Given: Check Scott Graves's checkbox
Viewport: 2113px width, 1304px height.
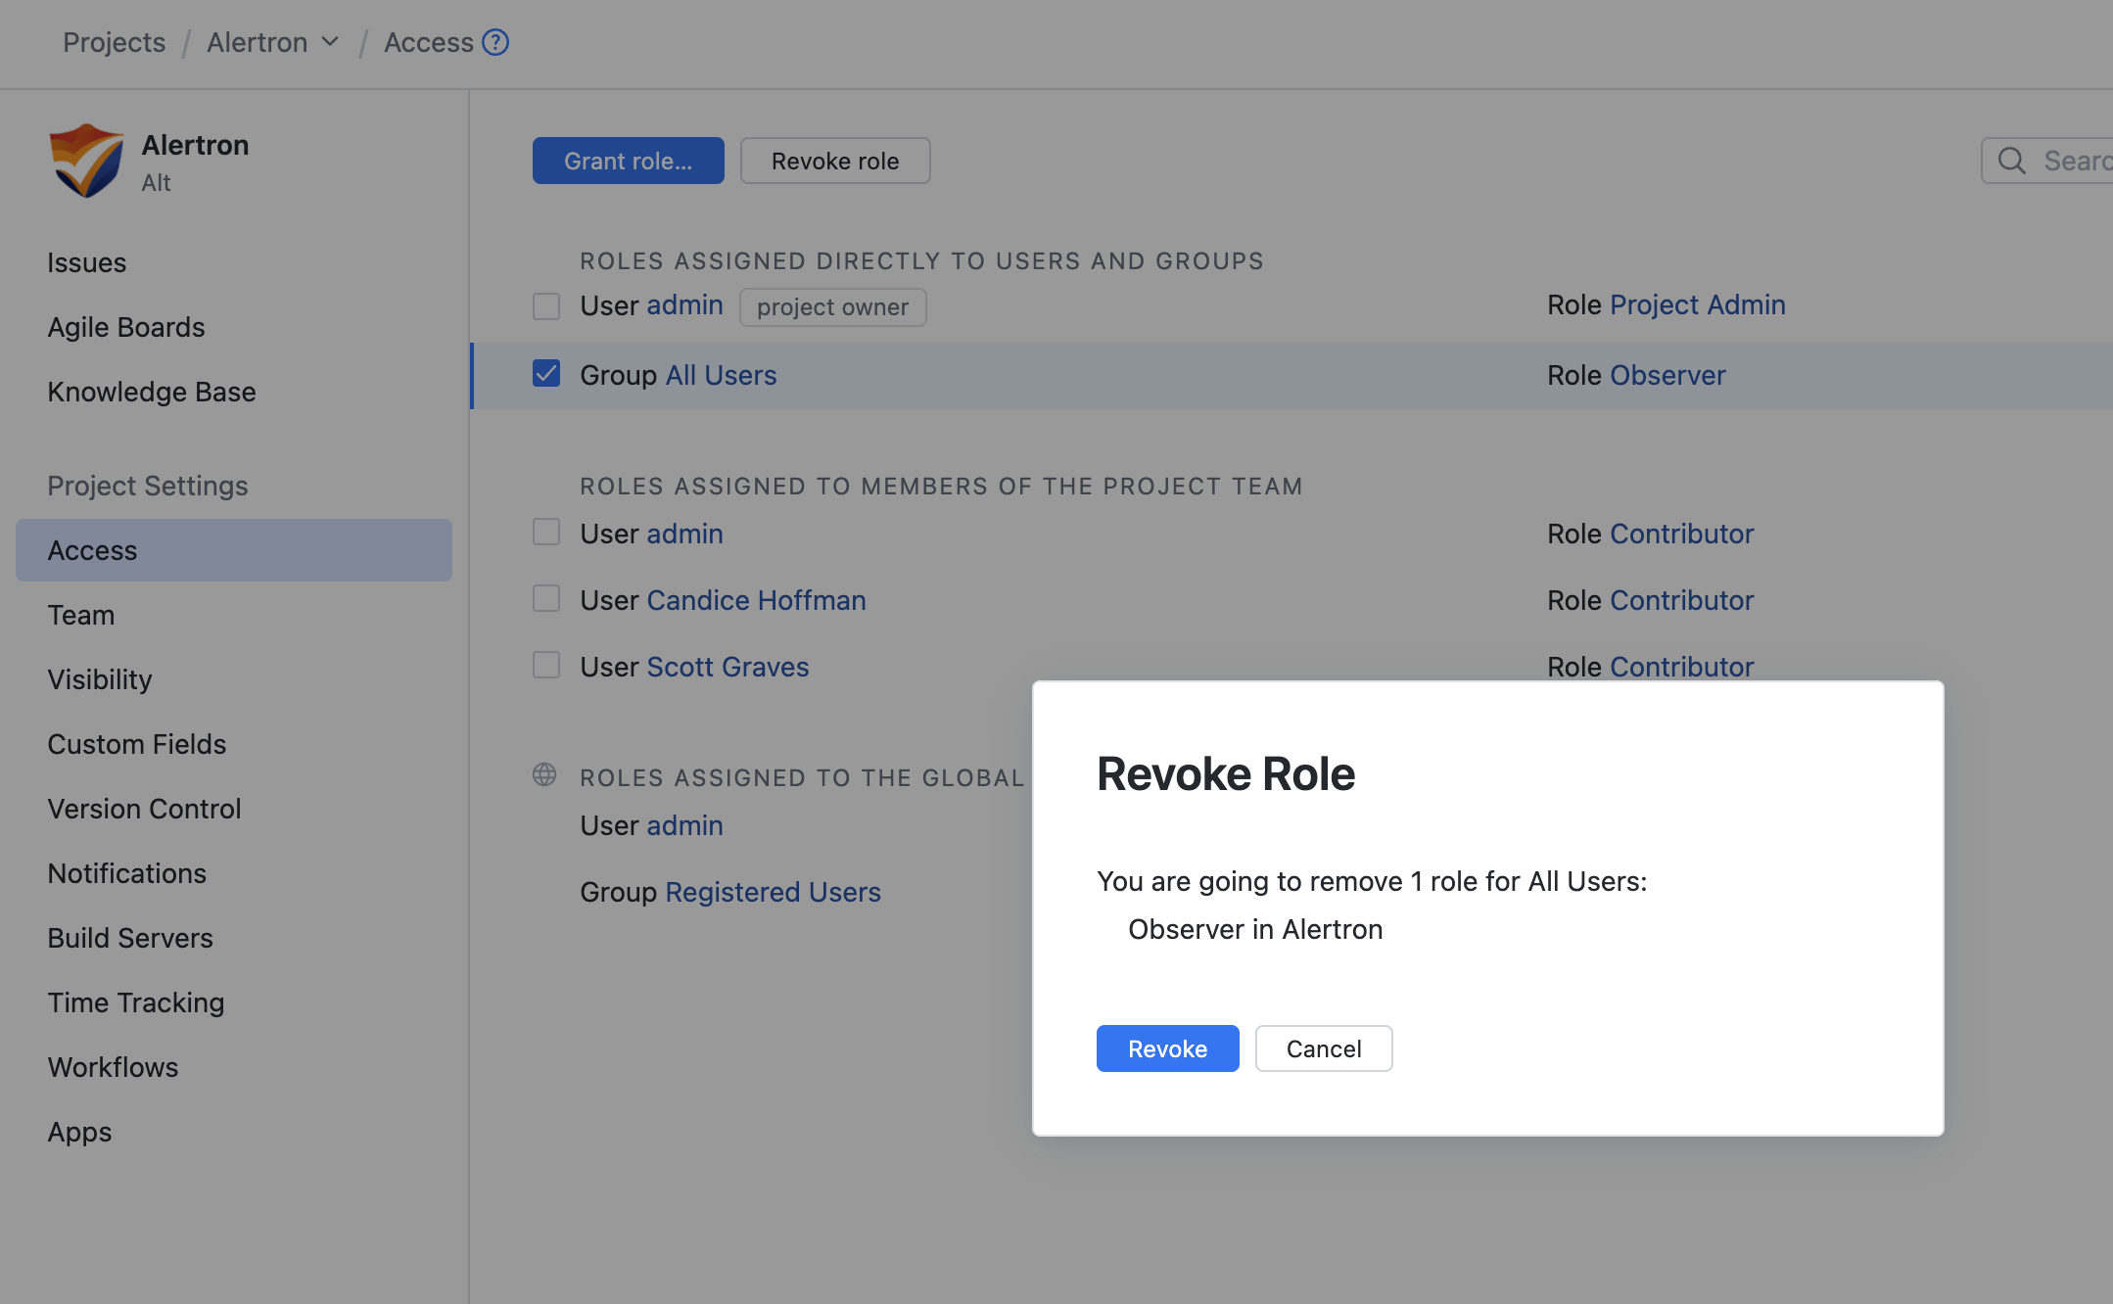Looking at the screenshot, I should tap(545, 665).
